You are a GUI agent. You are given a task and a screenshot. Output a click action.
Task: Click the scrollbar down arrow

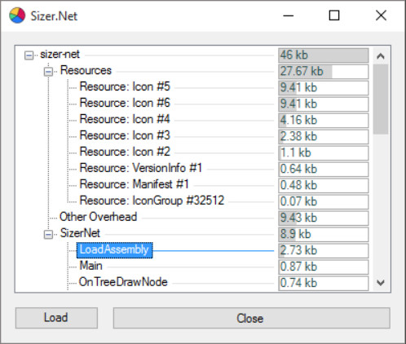tap(381, 283)
